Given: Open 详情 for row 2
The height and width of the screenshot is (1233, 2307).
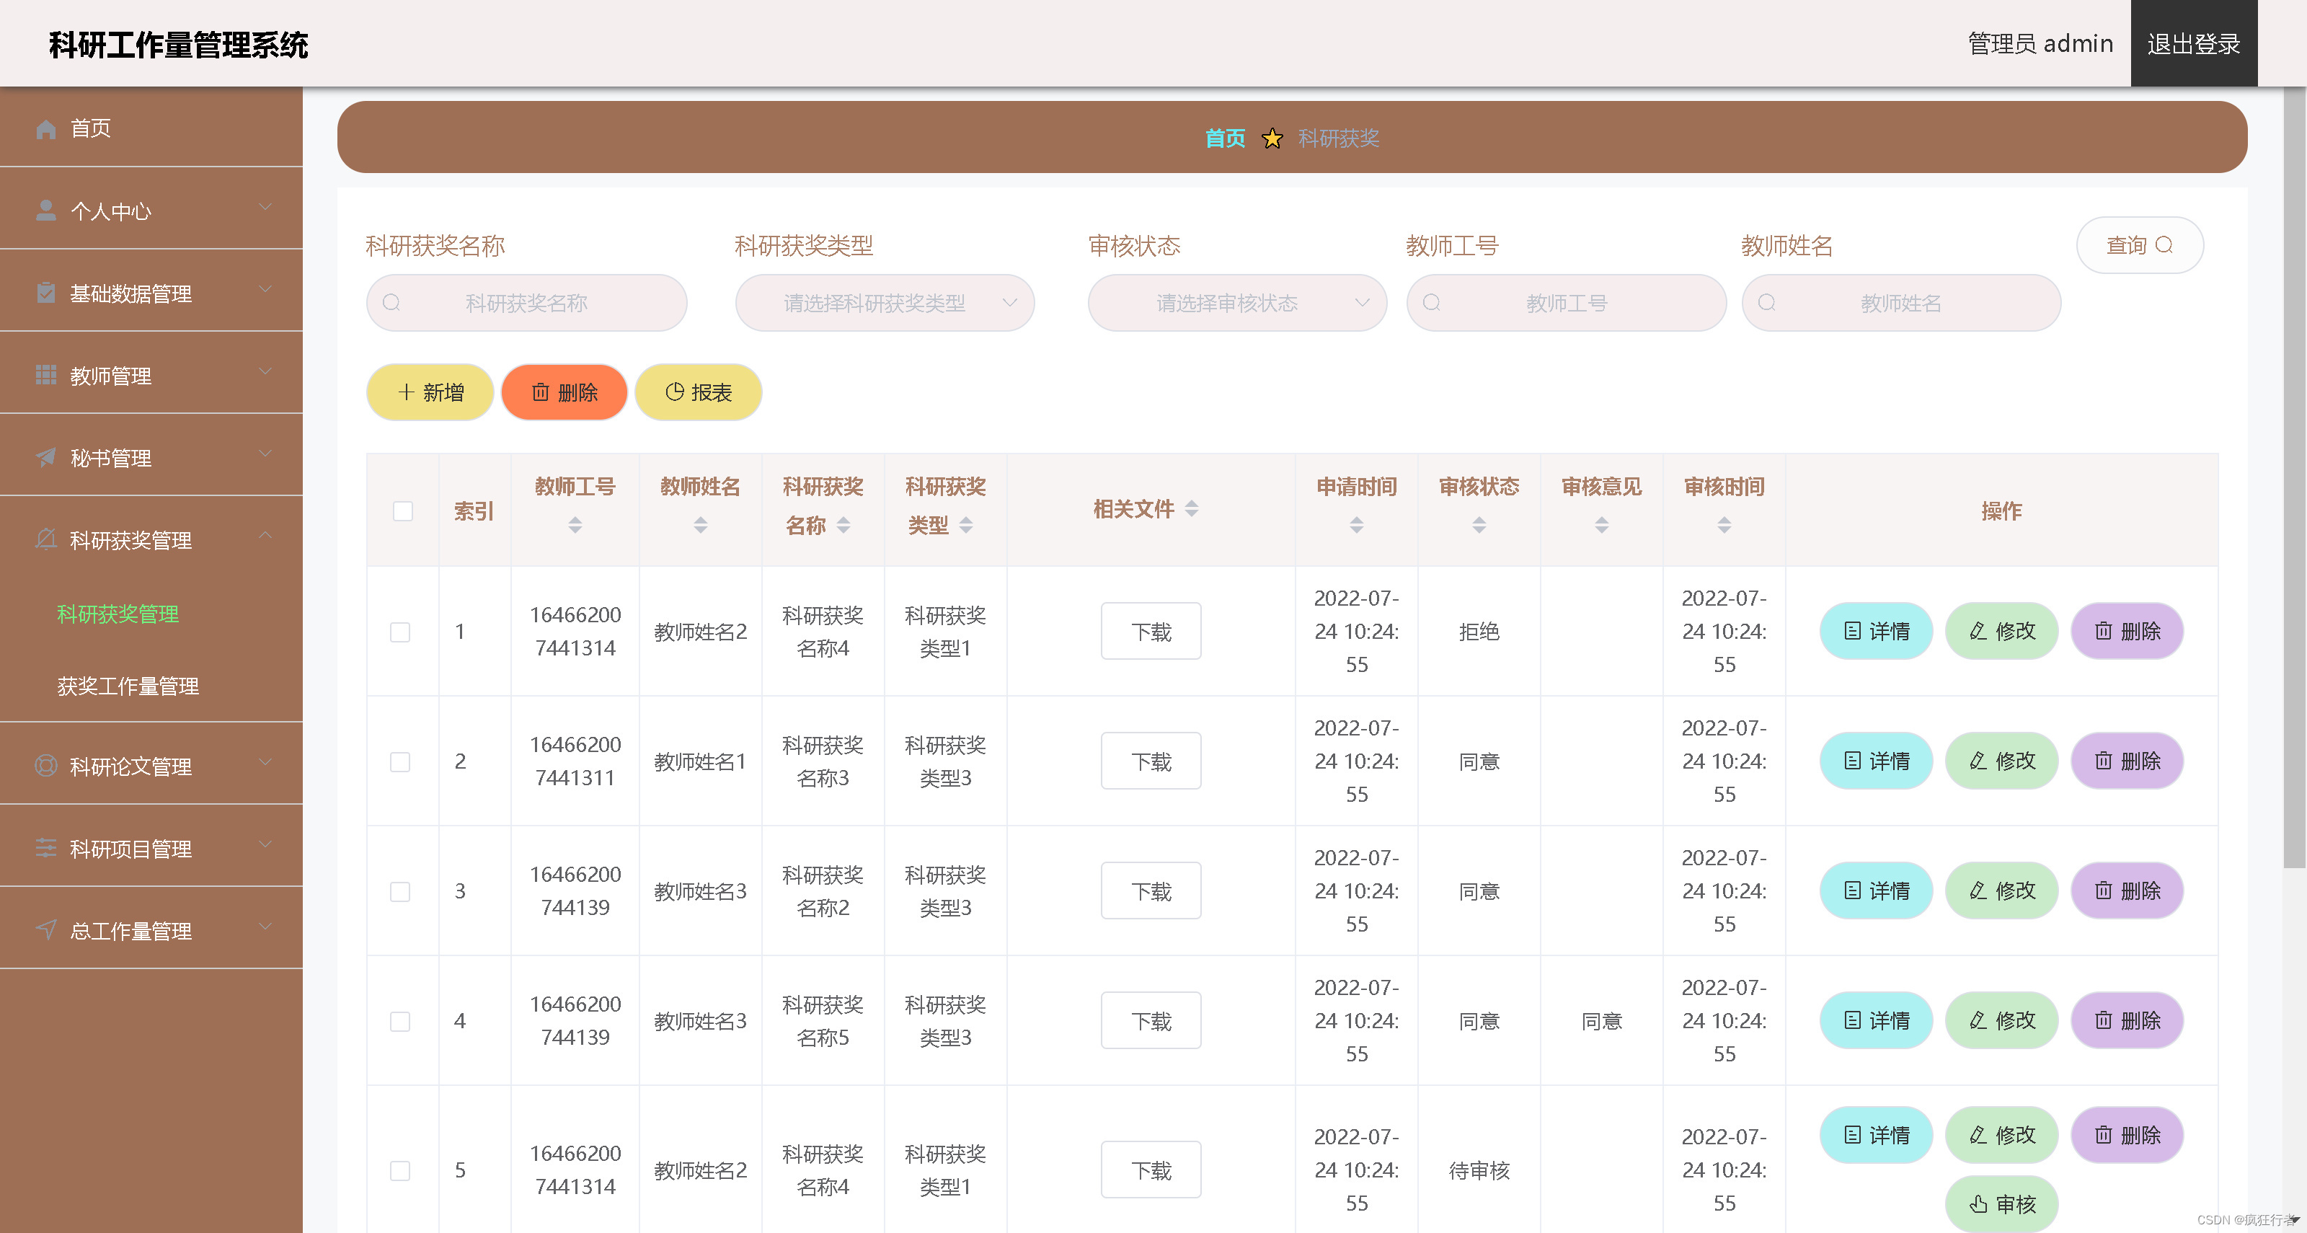Looking at the screenshot, I should point(1876,761).
